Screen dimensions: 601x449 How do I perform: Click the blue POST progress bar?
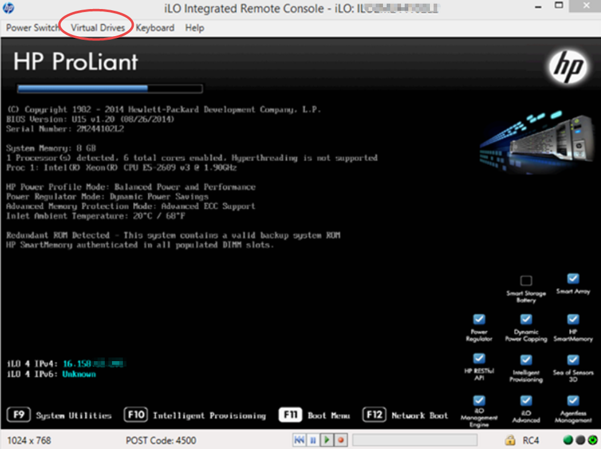(x=110, y=88)
